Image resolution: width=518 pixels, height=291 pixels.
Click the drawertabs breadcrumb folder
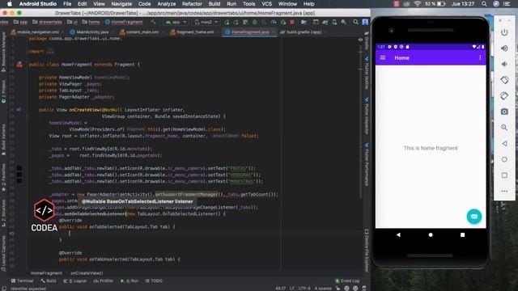tap(48, 22)
